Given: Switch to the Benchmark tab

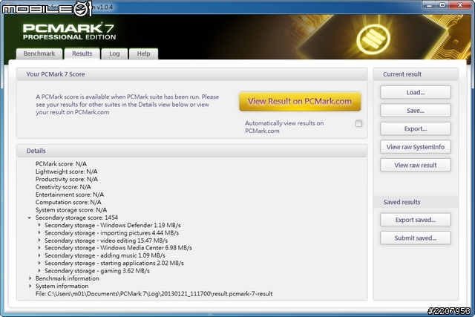Looking at the screenshot, I should point(39,53).
